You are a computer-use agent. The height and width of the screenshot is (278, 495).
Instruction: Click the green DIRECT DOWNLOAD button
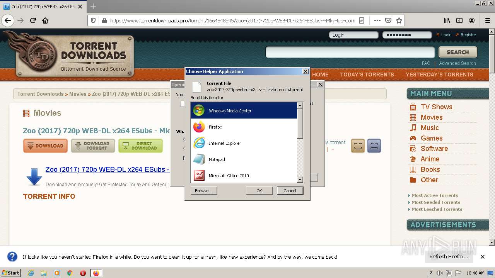140,146
